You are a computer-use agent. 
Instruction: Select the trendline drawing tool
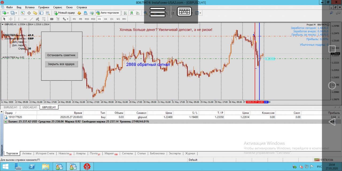coord(31,19)
